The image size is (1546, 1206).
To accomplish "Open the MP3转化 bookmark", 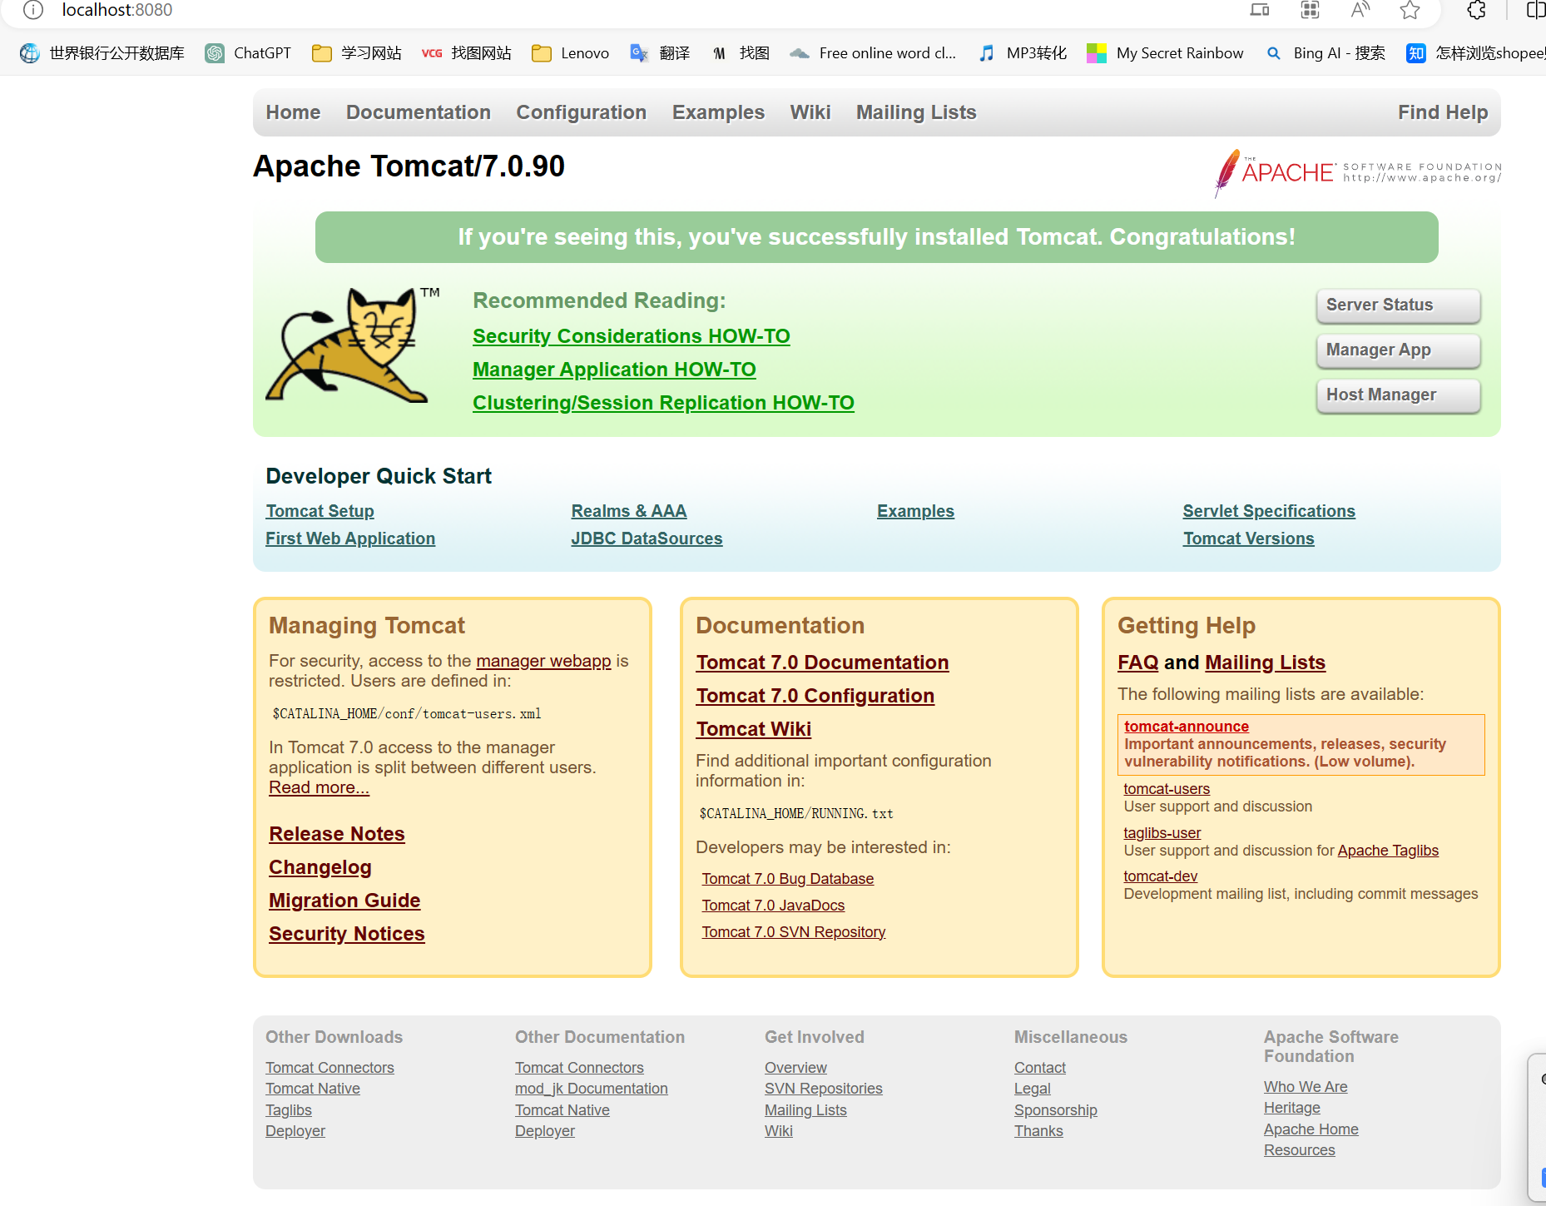I will point(1022,53).
